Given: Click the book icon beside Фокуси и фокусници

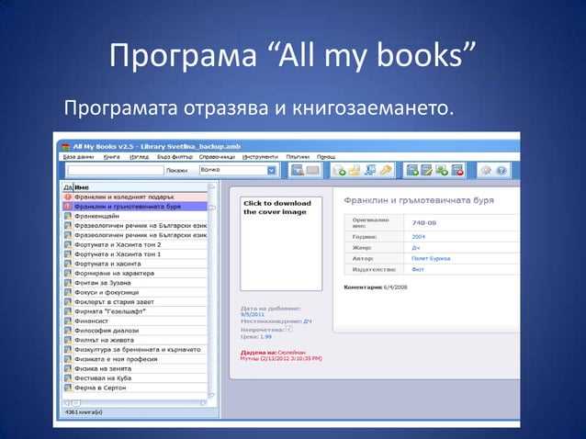Looking at the screenshot, I should tap(68, 292).
